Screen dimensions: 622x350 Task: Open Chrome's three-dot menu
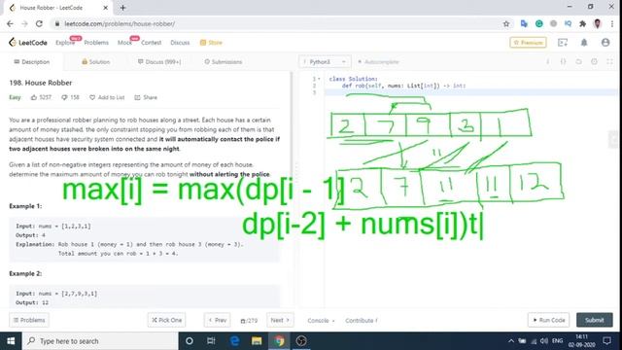coord(612,23)
